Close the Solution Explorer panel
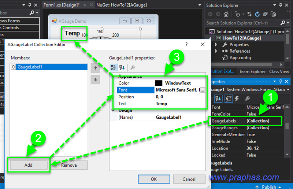Viewport: 293px width, 189px height. click(x=286, y=5)
